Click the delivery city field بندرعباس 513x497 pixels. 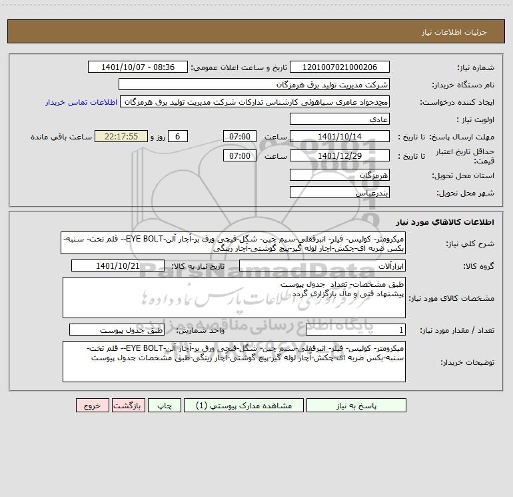point(340,192)
